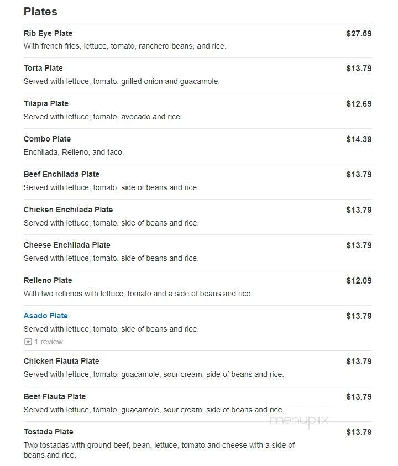The image size is (398, 466).
Task: Click the Plates section heading
Action: (40, 12)
